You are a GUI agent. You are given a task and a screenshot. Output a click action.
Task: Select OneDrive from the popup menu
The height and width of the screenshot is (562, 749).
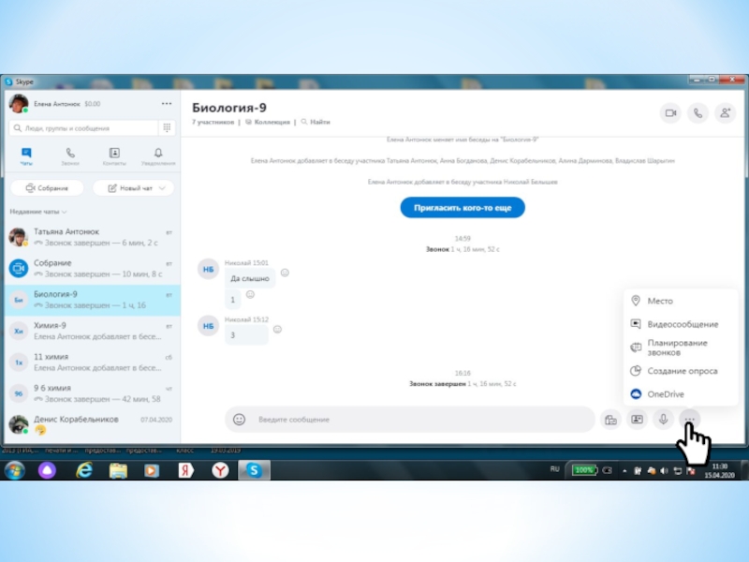pyautogui.click(x=681, y=394)
